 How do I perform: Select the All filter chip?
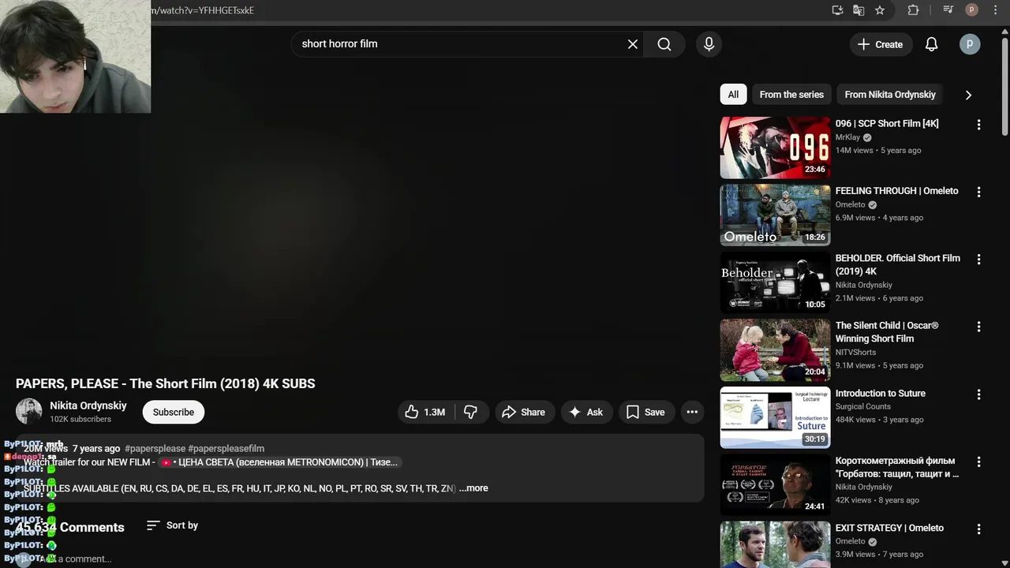pos(733,95)
